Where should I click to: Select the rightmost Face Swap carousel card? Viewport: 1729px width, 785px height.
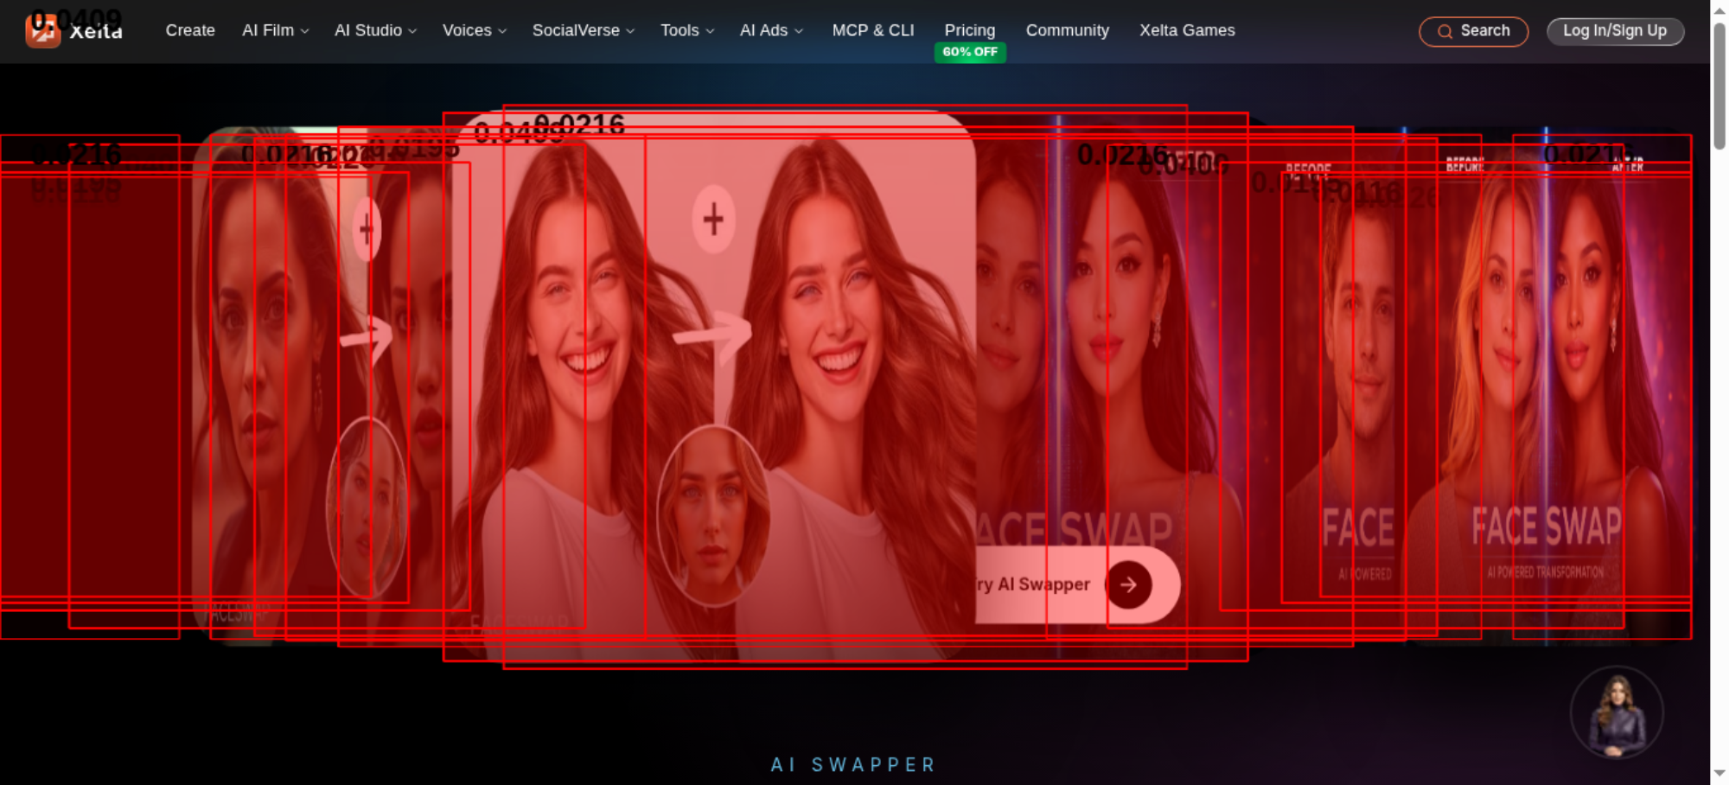(x=1547, y=385)
